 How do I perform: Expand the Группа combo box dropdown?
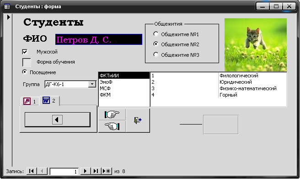click(x=92, y=84)
